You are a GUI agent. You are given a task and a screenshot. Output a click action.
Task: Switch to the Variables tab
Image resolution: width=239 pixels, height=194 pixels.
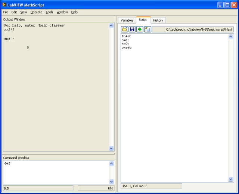click(x=127, y=20)
